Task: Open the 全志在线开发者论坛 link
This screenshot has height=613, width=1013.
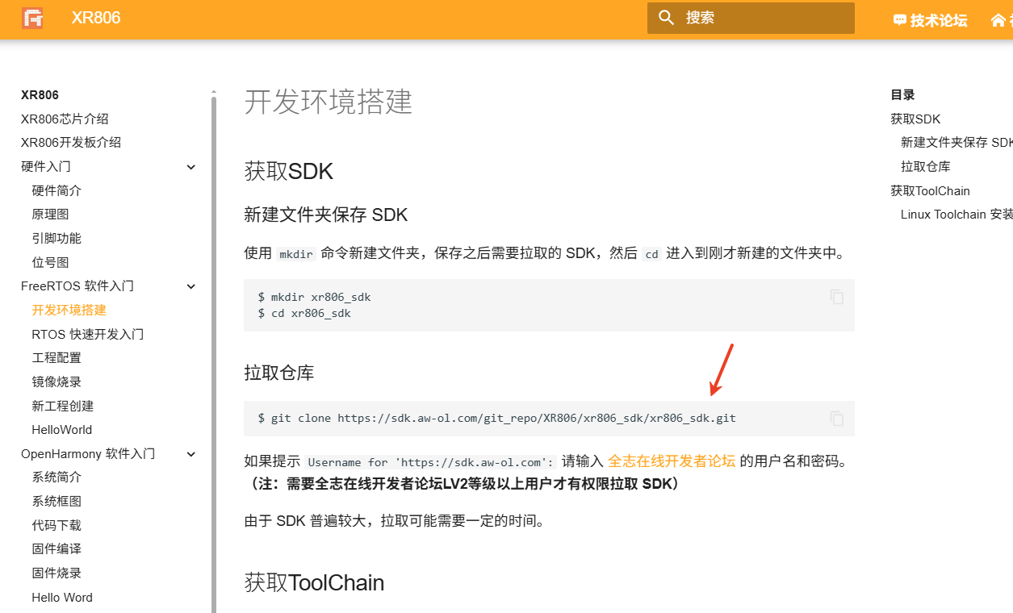Action: pyautogui.click(x=672, y=461)
